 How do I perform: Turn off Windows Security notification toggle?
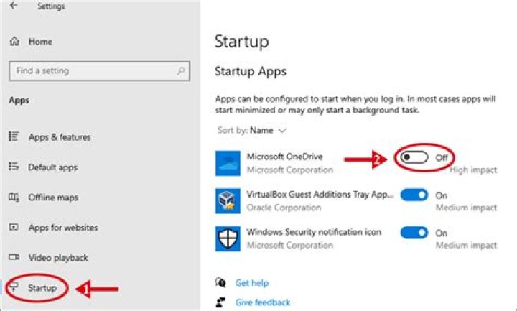pos(414,233)
